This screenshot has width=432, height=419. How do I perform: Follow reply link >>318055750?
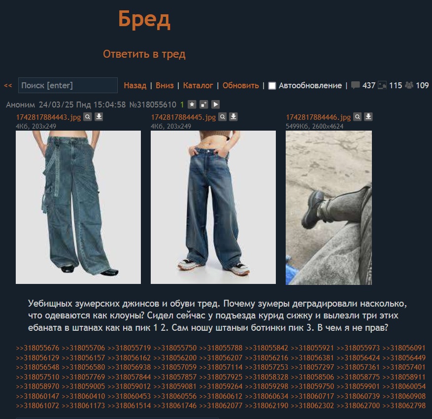(175, 348)
